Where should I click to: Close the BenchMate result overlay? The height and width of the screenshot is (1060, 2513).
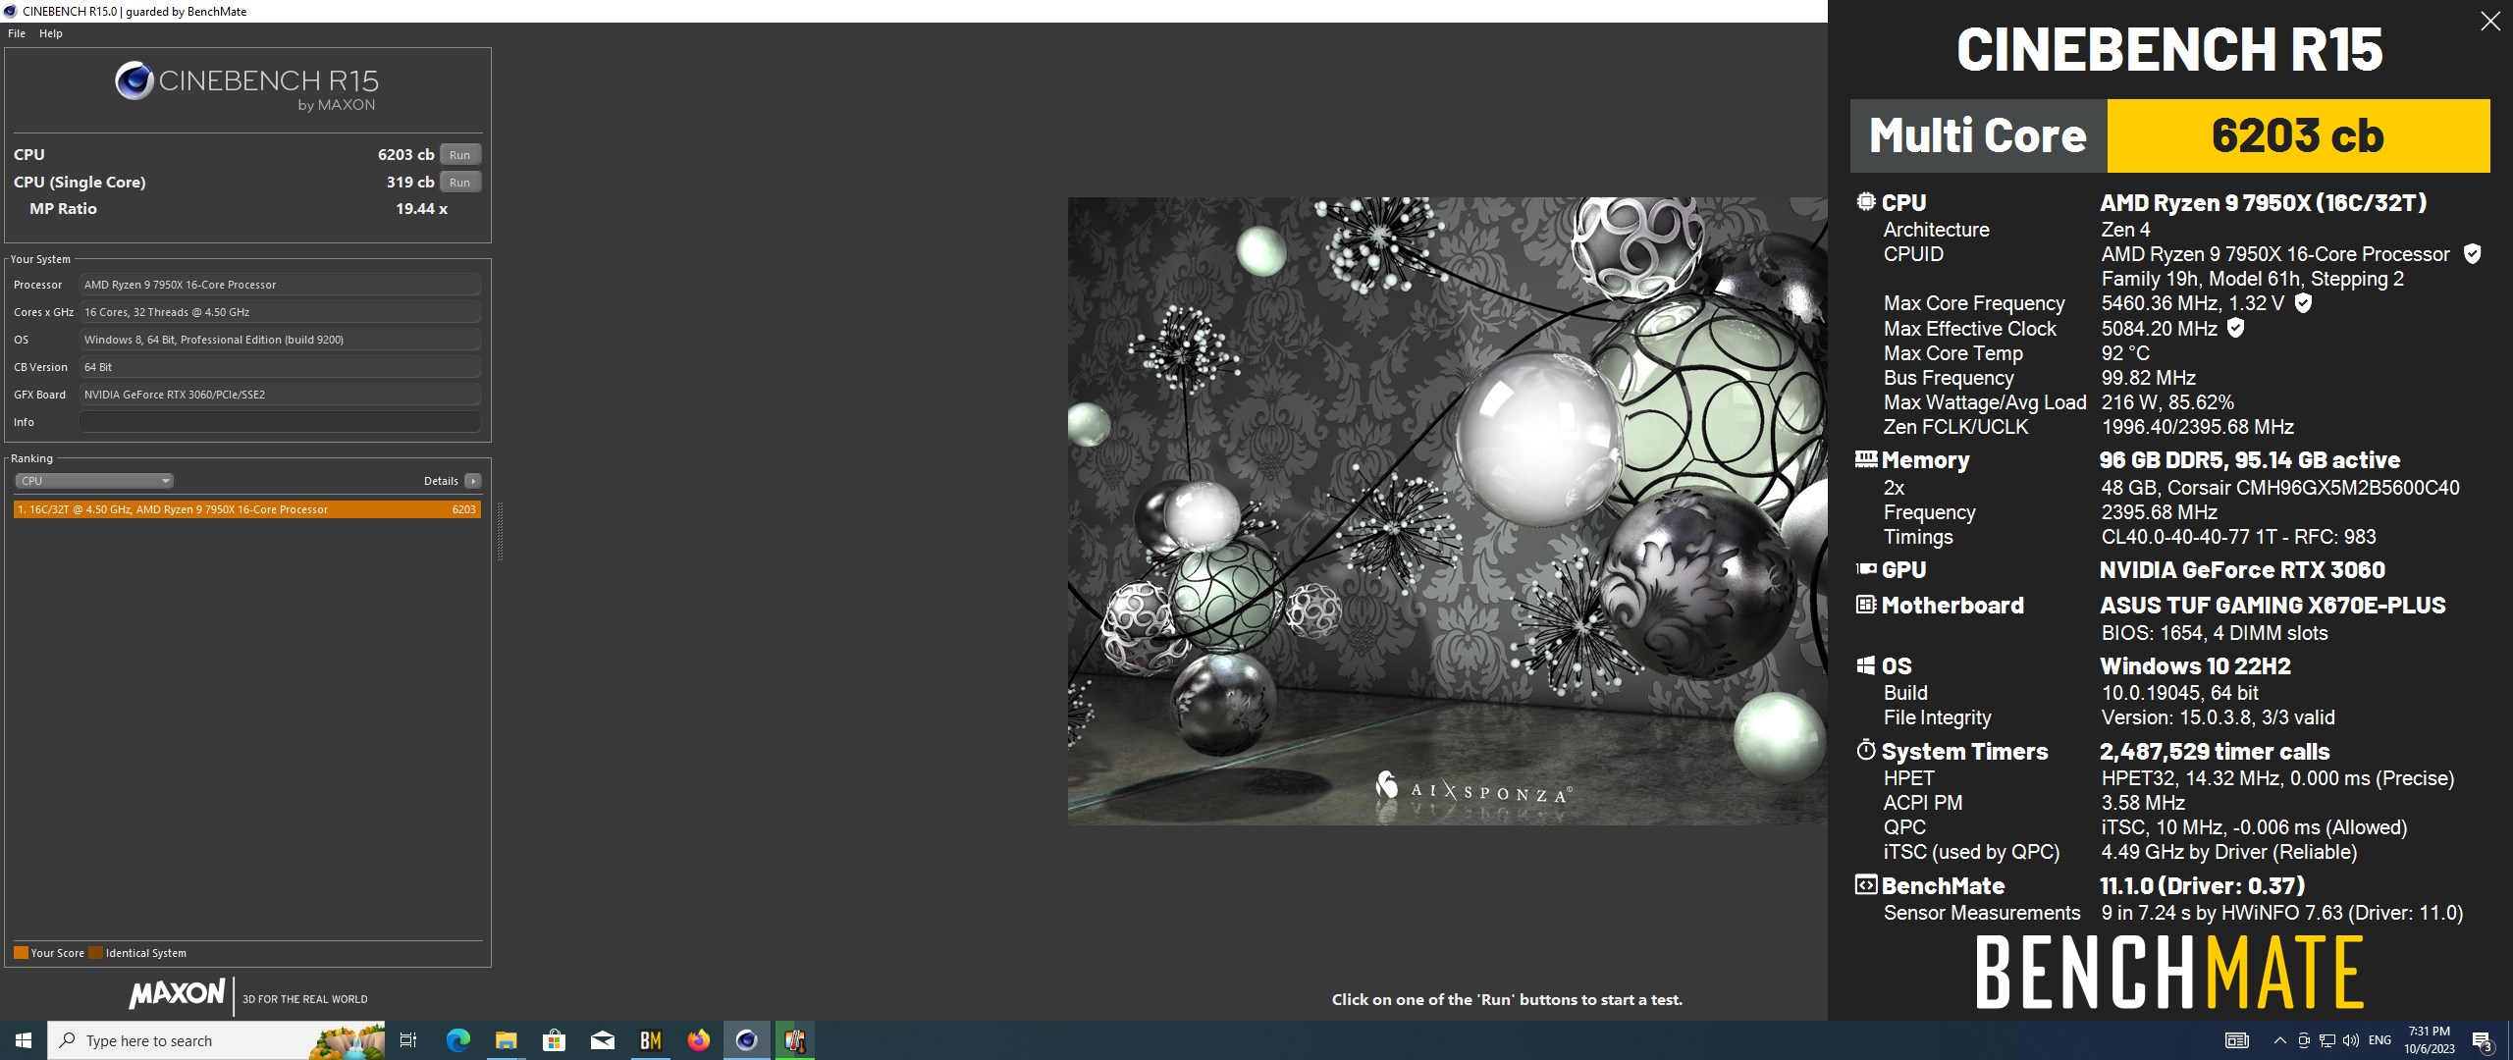(x=2490, y=22)
